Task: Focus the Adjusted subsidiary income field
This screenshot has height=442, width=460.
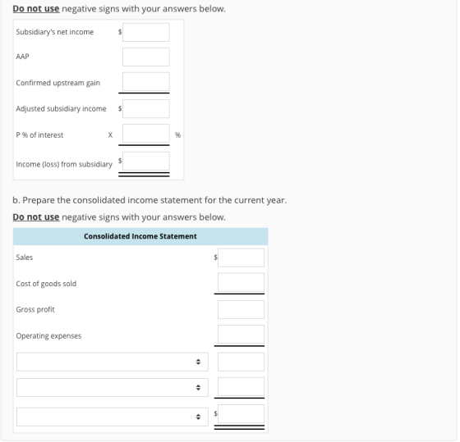Action: pos(146,109)
